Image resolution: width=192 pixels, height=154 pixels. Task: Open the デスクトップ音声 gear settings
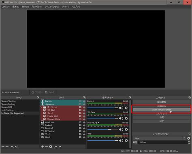click(x=126, y=129)
